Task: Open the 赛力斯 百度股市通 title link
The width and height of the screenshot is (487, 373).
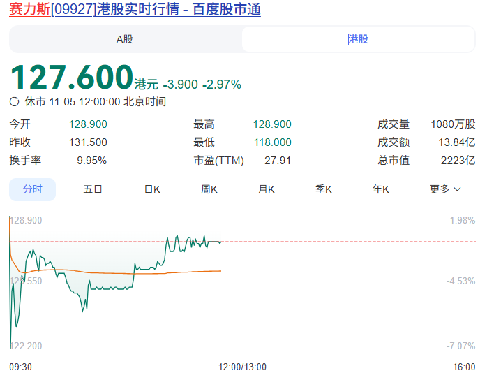Action: point(135,10)
